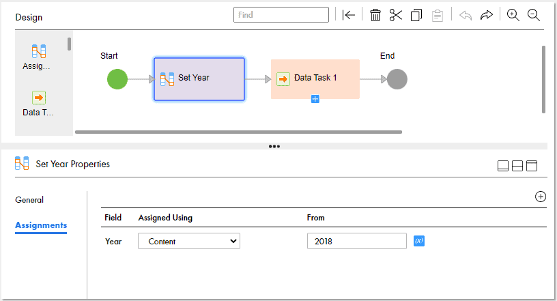
Task: Open the Assignments properties tab
Action: (x=41, y=225)
